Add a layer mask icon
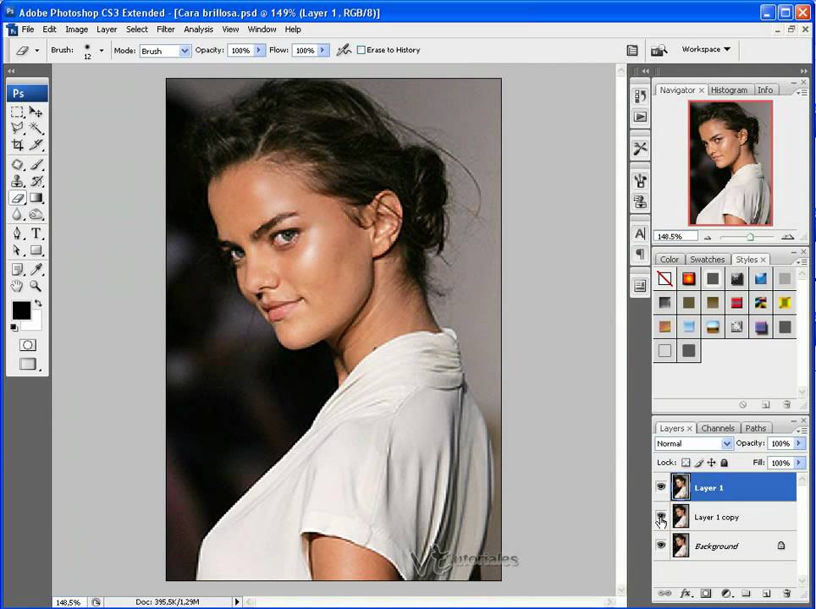Image resolution: width=816 pixels, height=609 pixels. pyautogui.click(x=706, y=593)
